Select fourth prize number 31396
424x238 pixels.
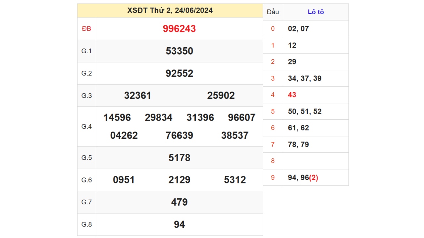200,118
